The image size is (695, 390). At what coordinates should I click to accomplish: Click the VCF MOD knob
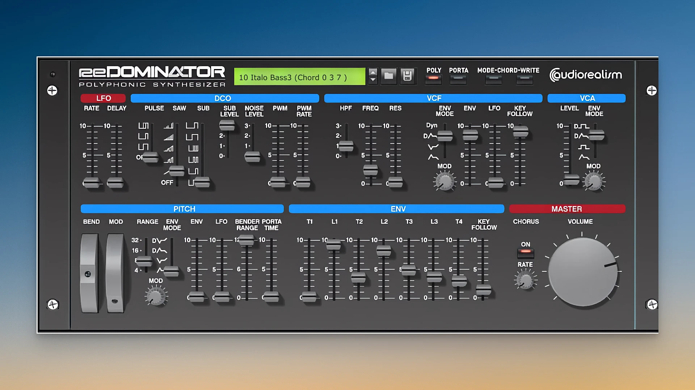click(445, 181)
